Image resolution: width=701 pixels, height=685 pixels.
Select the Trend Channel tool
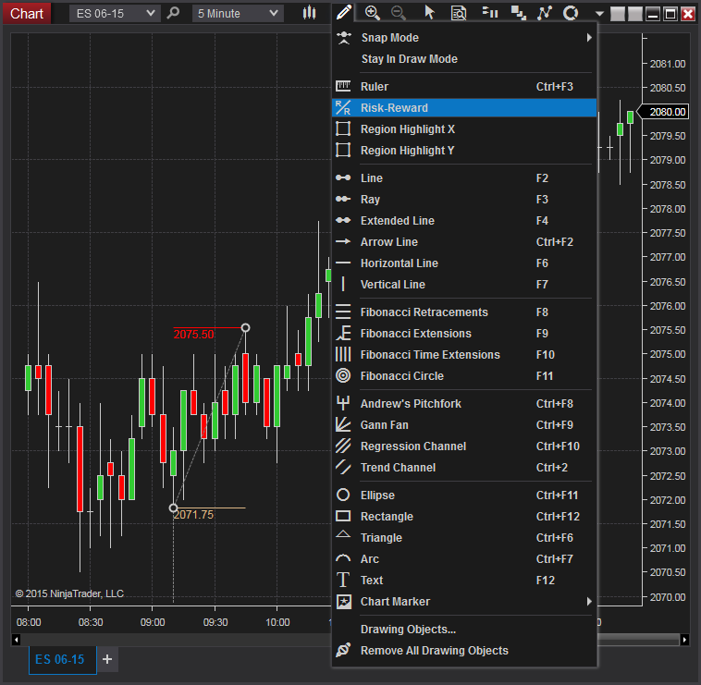pyautogui.click(x=464, y=468)
